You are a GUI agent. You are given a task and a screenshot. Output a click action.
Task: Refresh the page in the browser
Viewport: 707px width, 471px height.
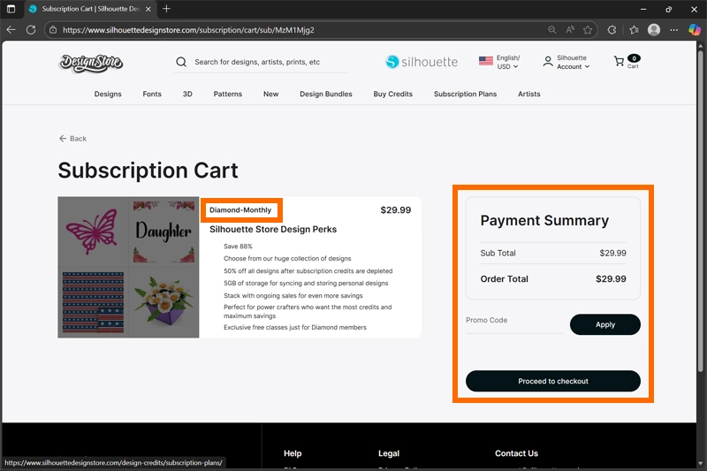(31, 29)
